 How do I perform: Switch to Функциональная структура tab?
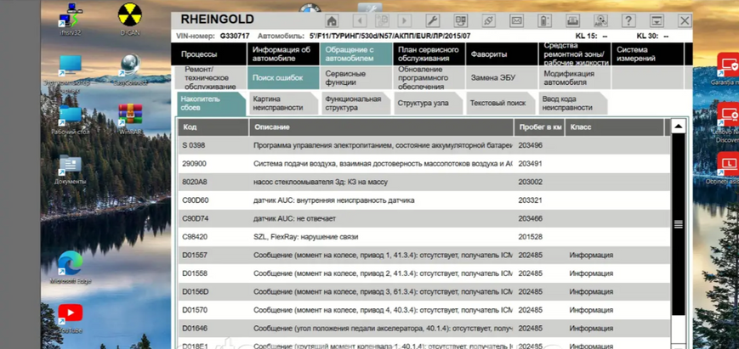click(x=355, y=104)
